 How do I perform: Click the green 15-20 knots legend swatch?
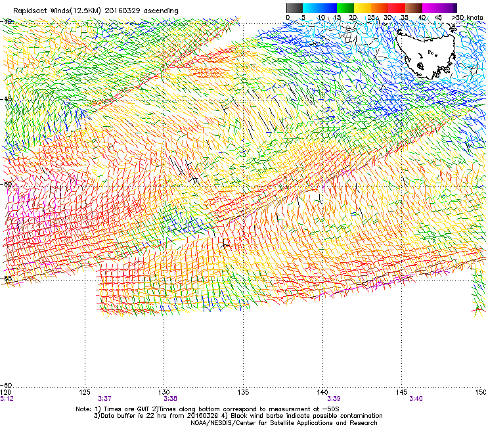pos(345,8)
